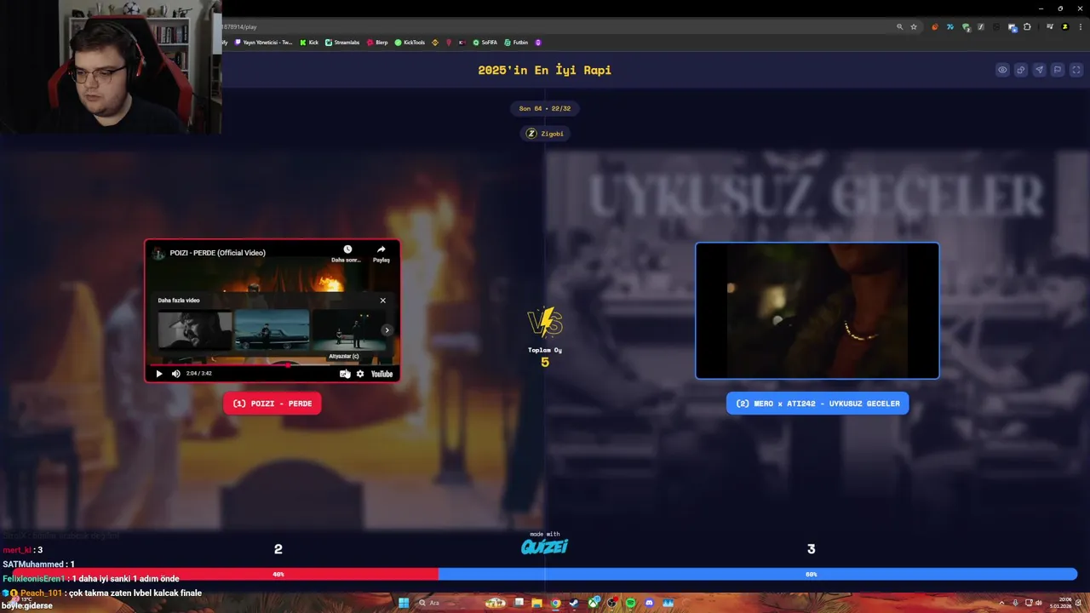The image size is (1090, 613).
Task: Open the browser extensions puzzle icon
Action: click(1027, 27)
